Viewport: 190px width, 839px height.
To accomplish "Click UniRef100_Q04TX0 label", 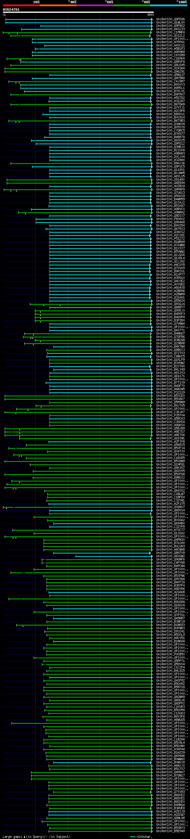I will pyautogui.click(x=170, y=451).
